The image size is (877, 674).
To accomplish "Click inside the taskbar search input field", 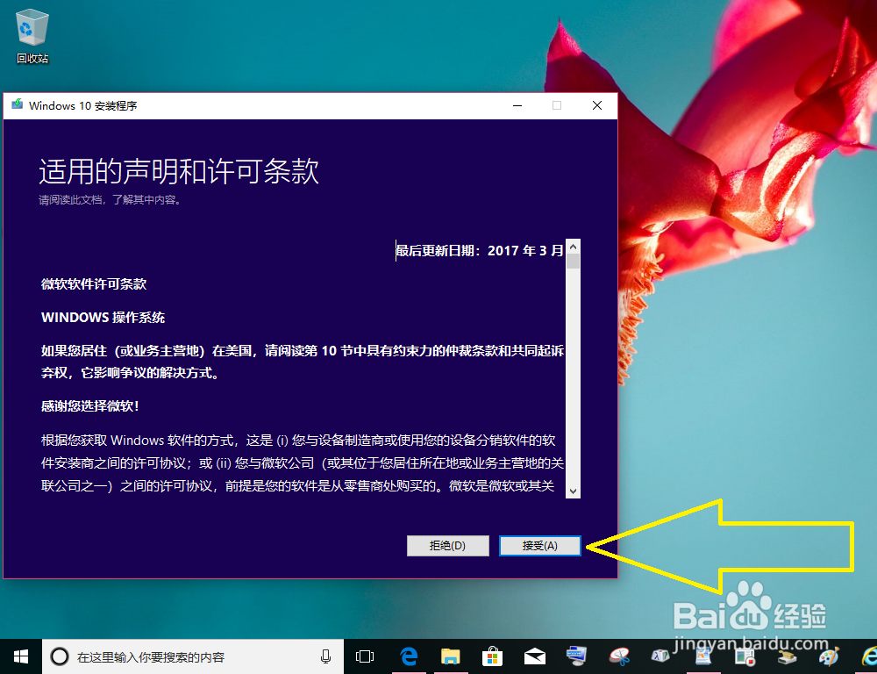I will (x=175, y=656).
